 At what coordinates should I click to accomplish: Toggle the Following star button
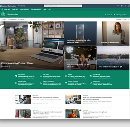click(x=117, y=15)
